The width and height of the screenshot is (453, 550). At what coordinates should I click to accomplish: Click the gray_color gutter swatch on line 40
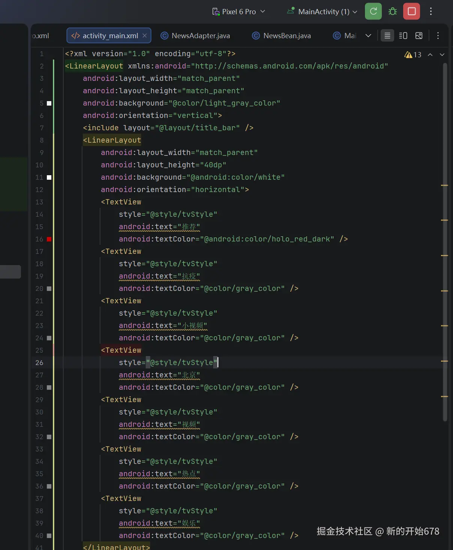click(x=49, y=536)
